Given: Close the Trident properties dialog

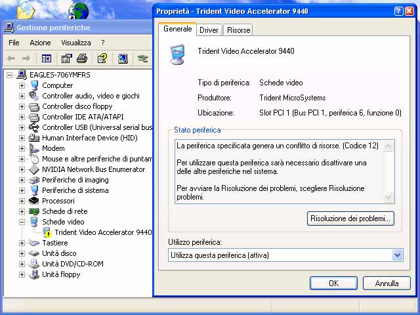Looking at the screenshot, I should pyautogui.click(x=409, y=11).
